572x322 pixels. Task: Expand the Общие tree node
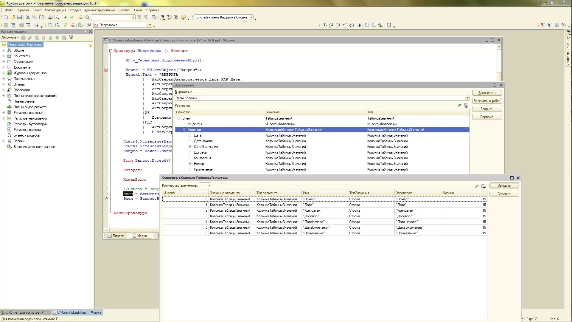pos(4,50)
